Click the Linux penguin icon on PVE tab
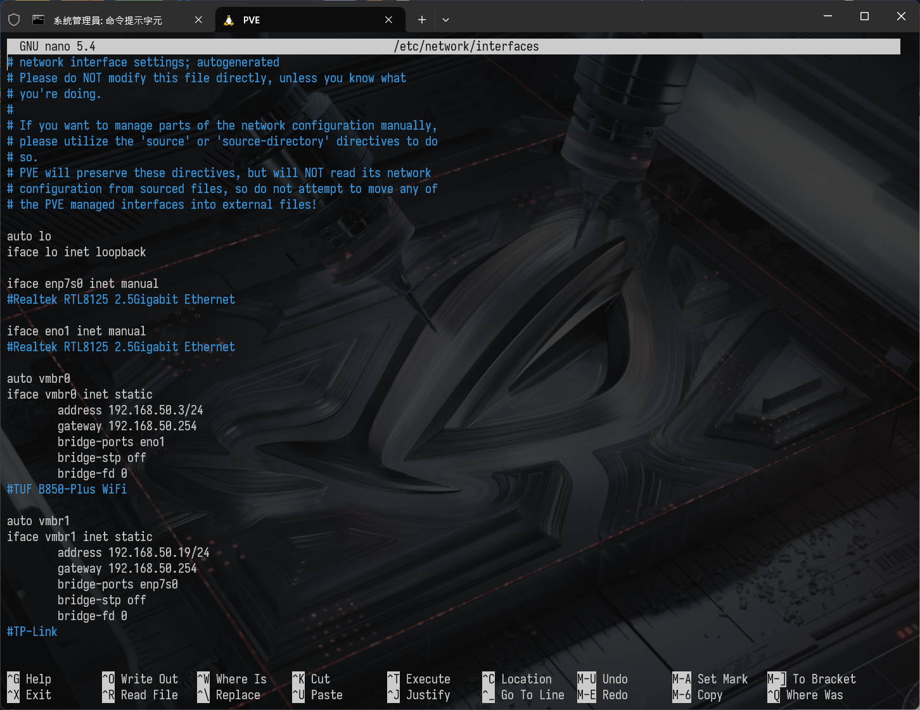The image size is (920, 710). [x=229, y=20]
